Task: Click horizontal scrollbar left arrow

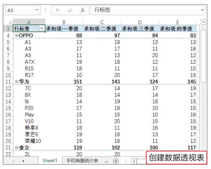Action: tap(134, 161)
